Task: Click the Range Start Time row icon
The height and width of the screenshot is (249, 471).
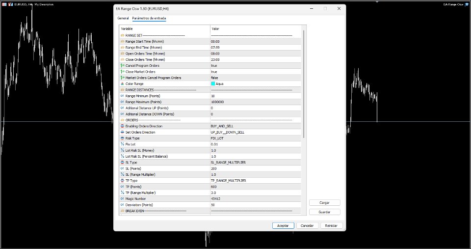Action: [122, 41]
